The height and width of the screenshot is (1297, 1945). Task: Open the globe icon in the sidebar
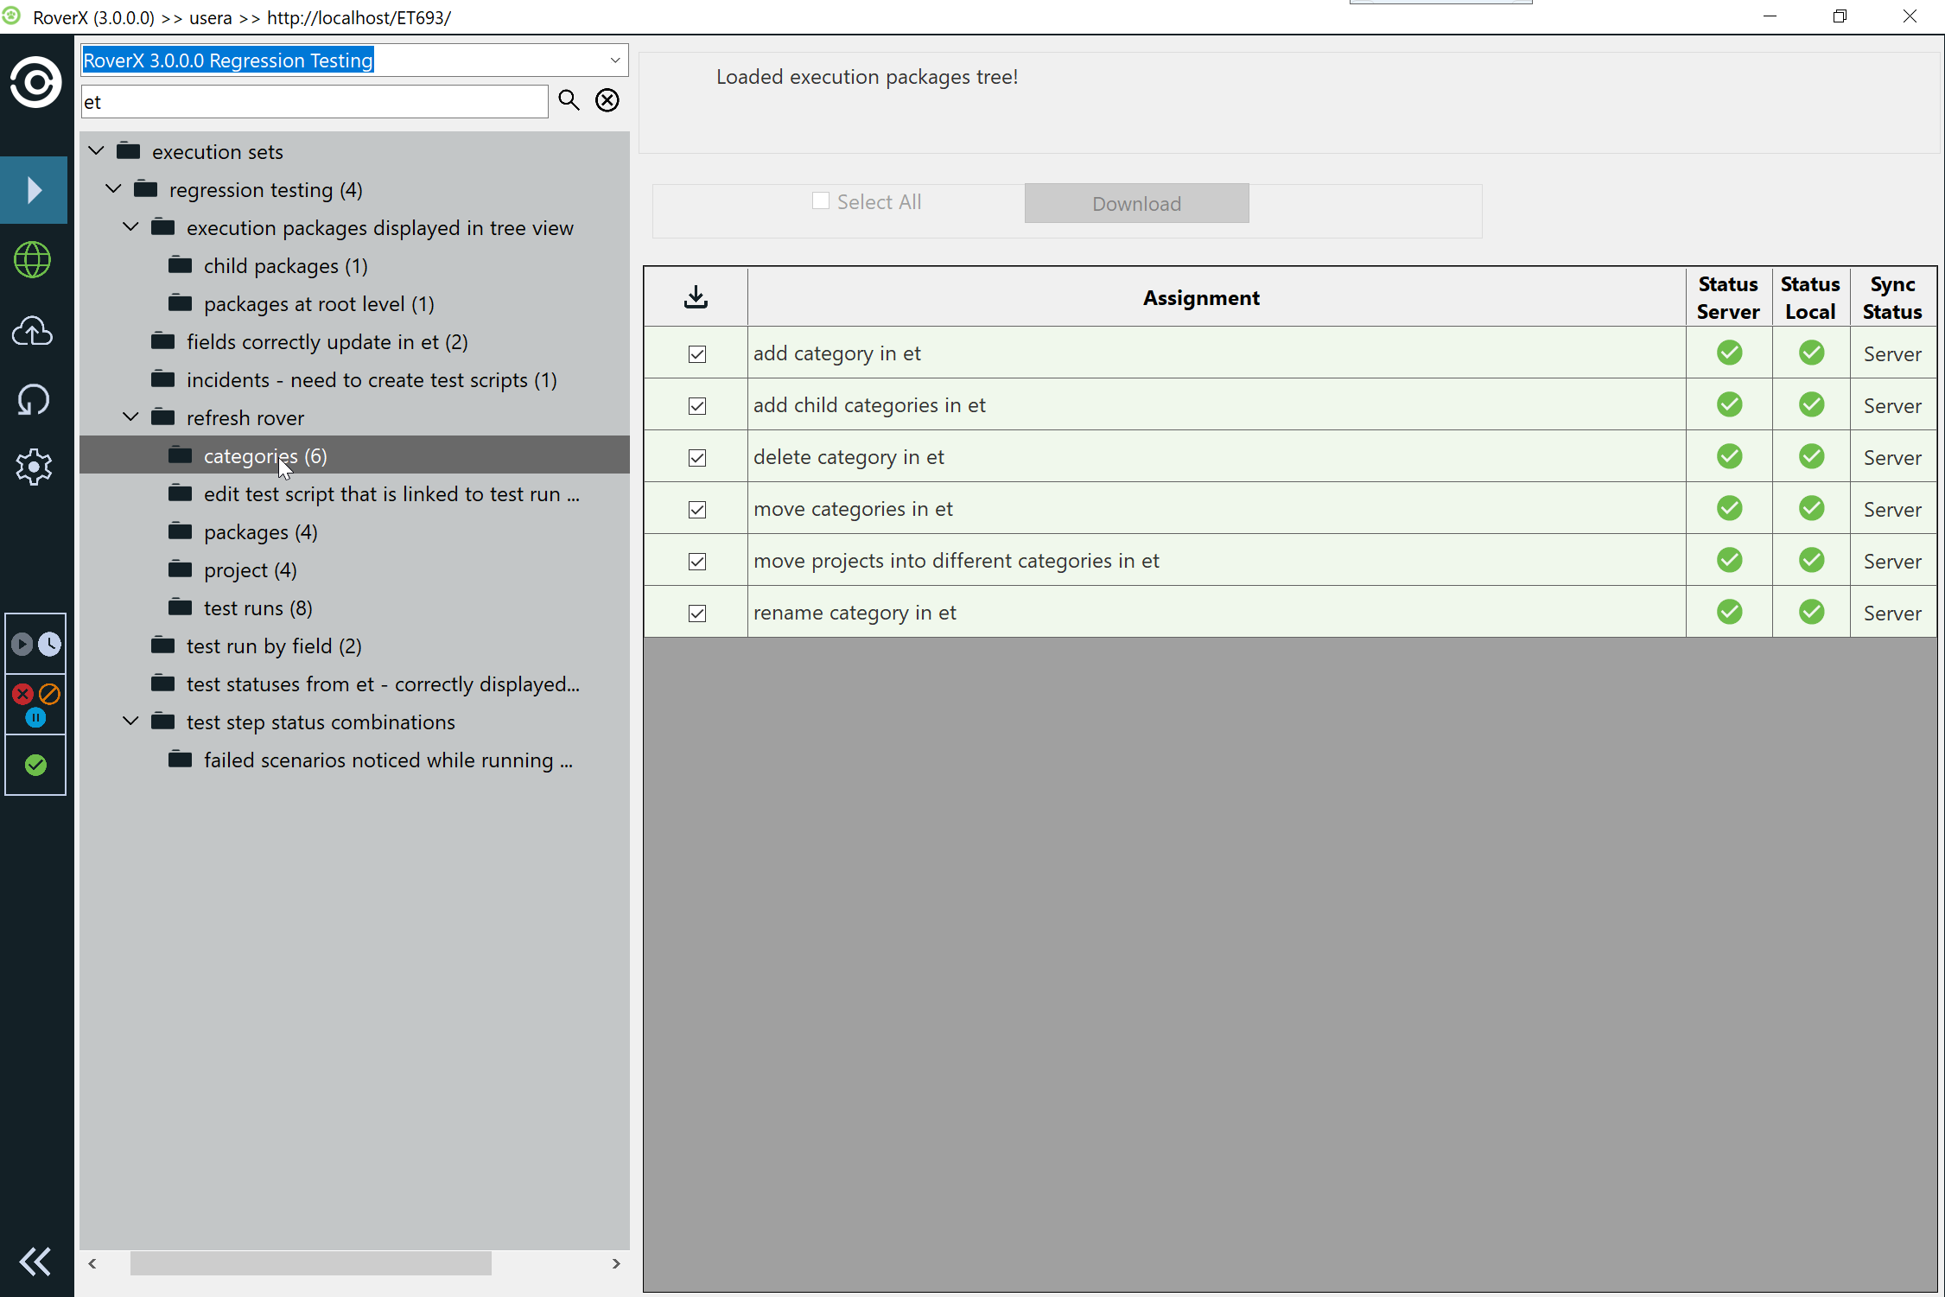point(33,260)
